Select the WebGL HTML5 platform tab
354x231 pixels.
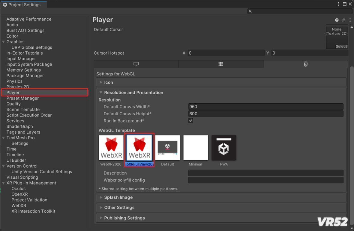pyautogui.click(x=306, y=64)
